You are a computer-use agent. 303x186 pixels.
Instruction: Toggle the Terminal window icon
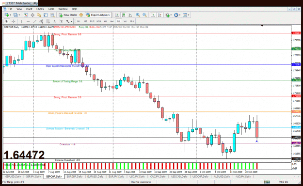pyautogui.click(x=46, y=15)
